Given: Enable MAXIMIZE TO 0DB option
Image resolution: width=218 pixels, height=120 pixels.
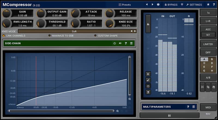Looking at the screenshot, I should point(61,36).
